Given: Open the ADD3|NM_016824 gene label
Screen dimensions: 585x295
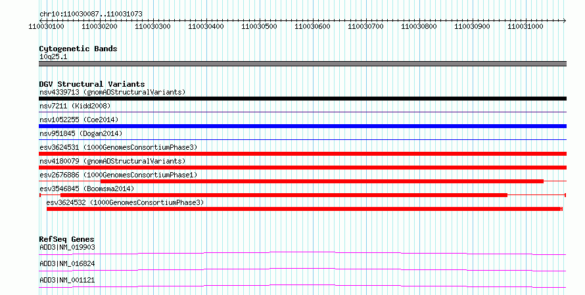Looking at the screenshot, I should pyautogui.click(x=67, y=263).
